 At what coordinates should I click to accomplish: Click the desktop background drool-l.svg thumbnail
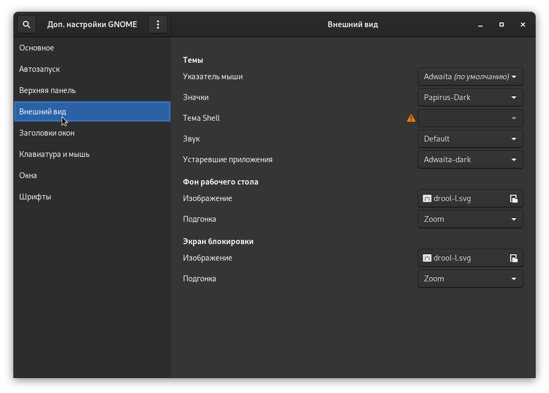coord(427,198)
